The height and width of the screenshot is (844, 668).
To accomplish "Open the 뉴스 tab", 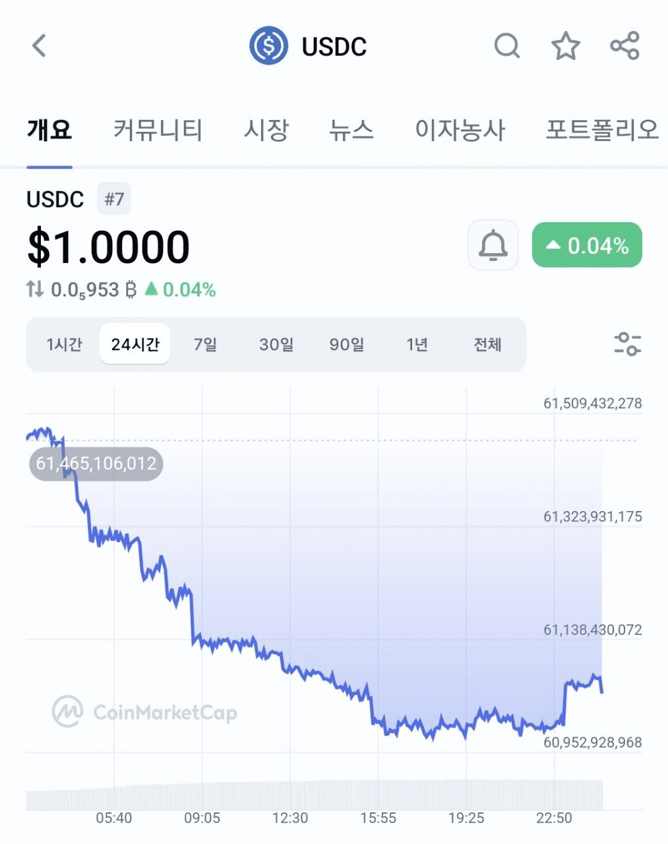I will [351, 130].
